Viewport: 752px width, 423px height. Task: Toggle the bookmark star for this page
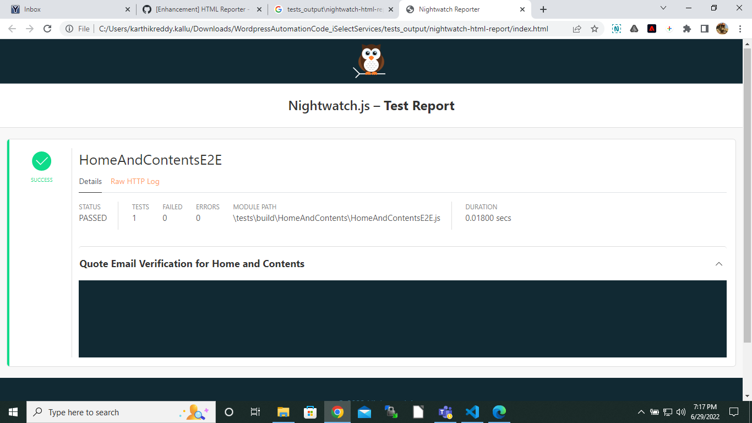tap(595, 28)
